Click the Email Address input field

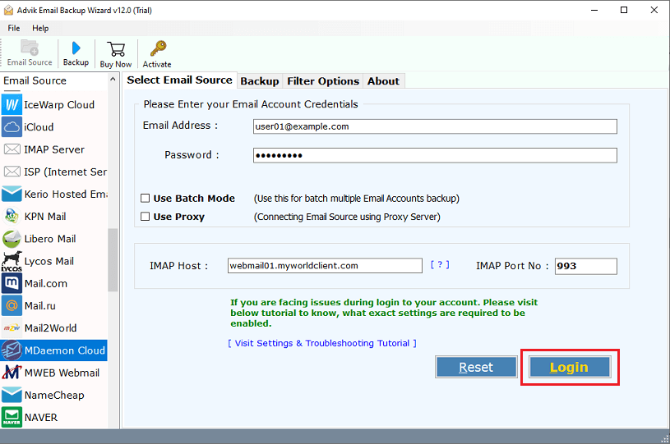[x=435, y=126]
